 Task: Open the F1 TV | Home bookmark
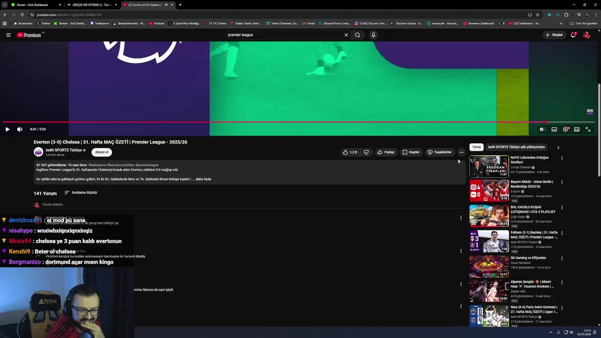pyautogui.click(x=215, y=23)
